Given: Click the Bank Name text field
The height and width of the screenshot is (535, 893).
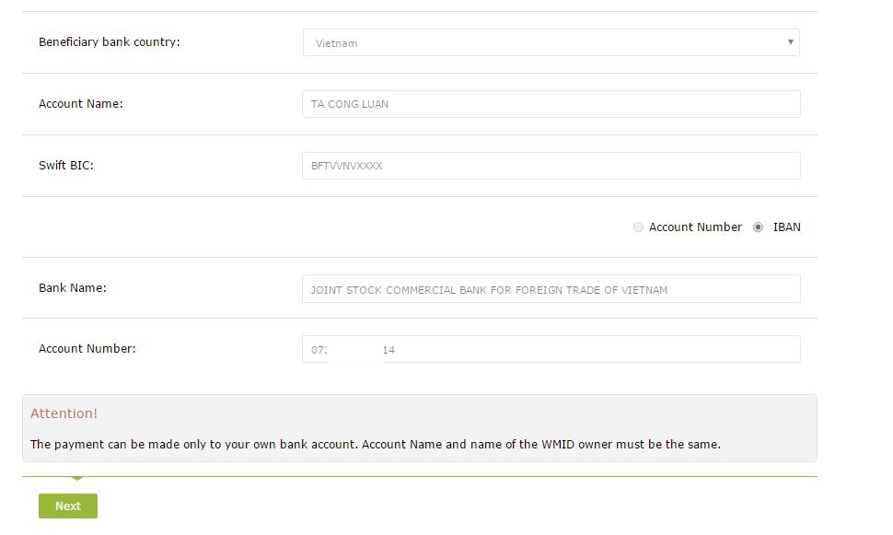Looking at the screenshot, I should click(x=551, y=289).
